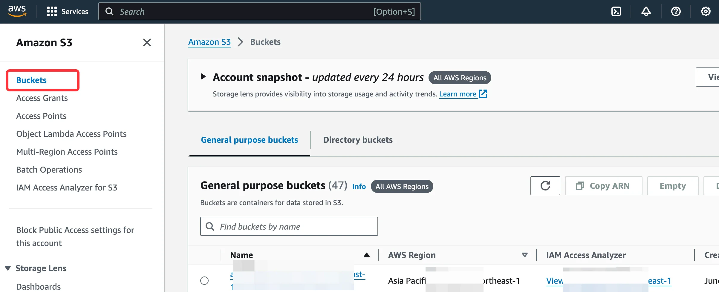Click All AWS Regions badge in Account snapshot
Viewport: 719px width, 292px height.
(460, 78)
